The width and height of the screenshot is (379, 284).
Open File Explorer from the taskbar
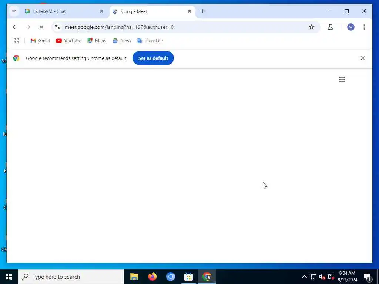tap(134, 277)
